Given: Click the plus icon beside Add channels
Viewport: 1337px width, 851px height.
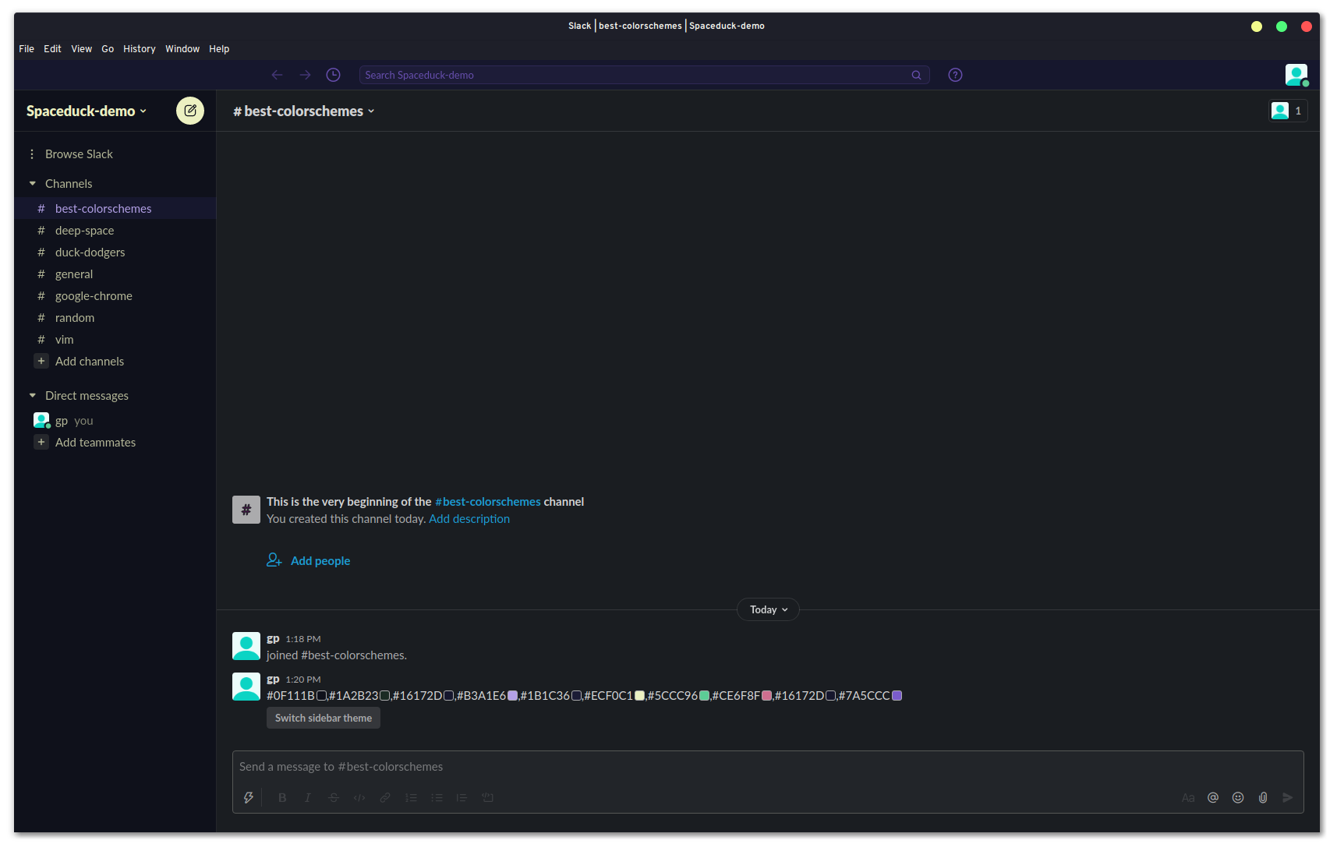Looking at the screenshot, I should click(41, 361).
